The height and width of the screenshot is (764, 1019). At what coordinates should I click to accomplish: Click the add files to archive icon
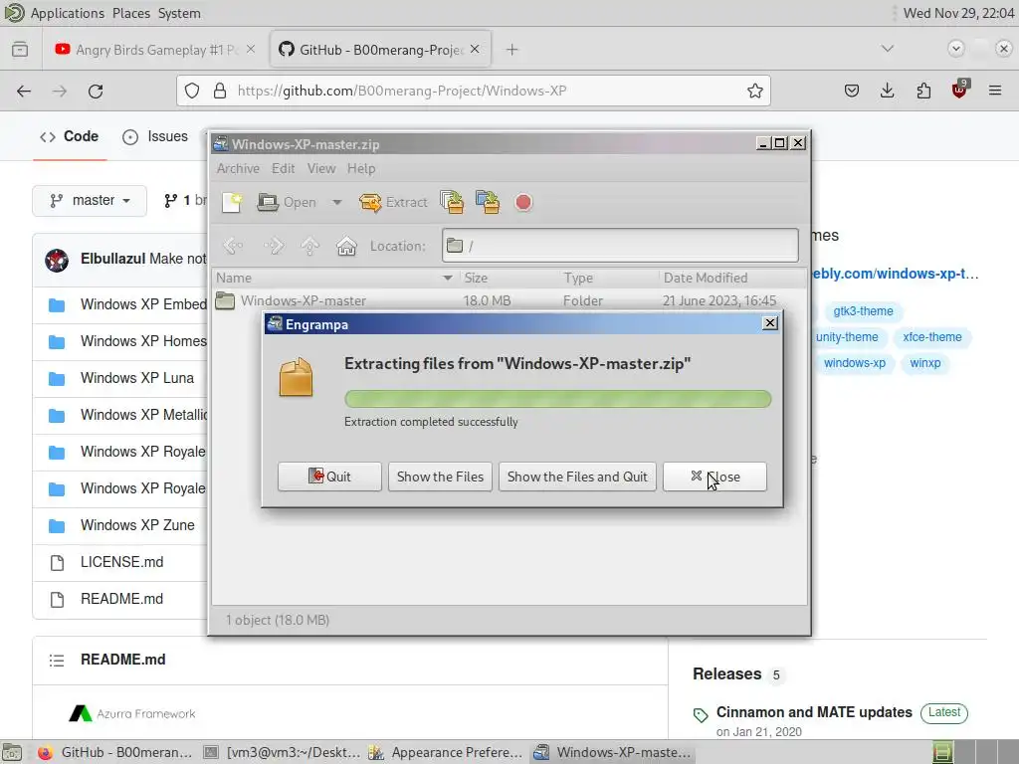point(453,203)
